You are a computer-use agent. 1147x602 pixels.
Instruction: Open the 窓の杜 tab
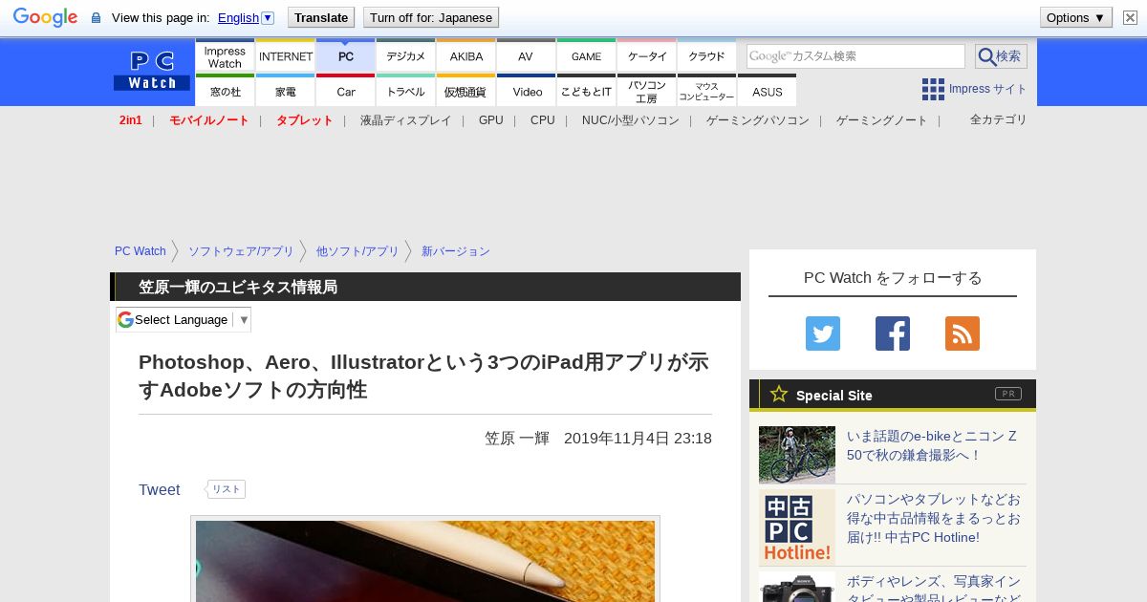[225, 91]
